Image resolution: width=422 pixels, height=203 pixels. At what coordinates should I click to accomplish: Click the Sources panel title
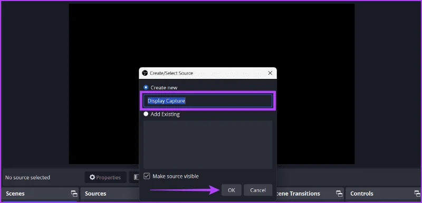[x=95, y=194]
